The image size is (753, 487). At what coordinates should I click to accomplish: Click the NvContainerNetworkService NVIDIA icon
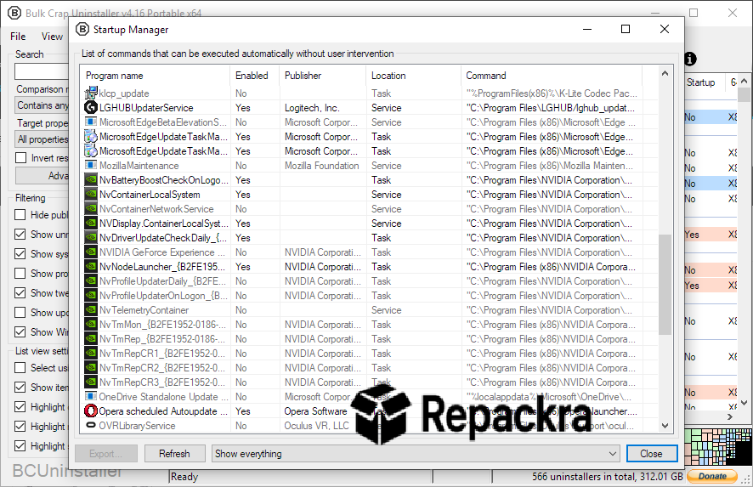pos(91,208)
